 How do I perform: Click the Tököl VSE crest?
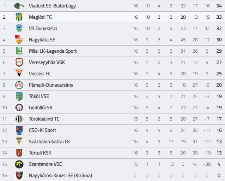(19, 96)
